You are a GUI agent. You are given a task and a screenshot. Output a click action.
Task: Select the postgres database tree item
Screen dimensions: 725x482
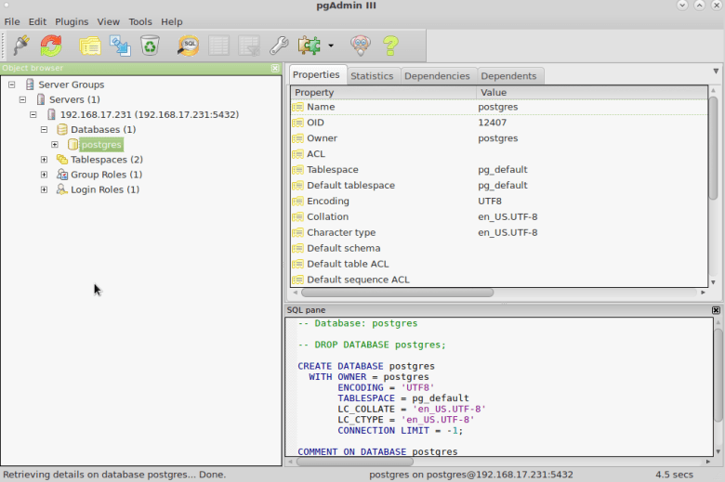[101, 145]
